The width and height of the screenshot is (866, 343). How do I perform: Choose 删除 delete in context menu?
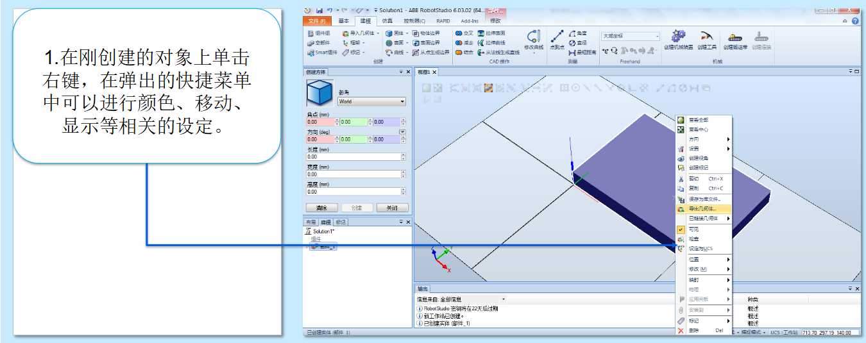[704, 331]
